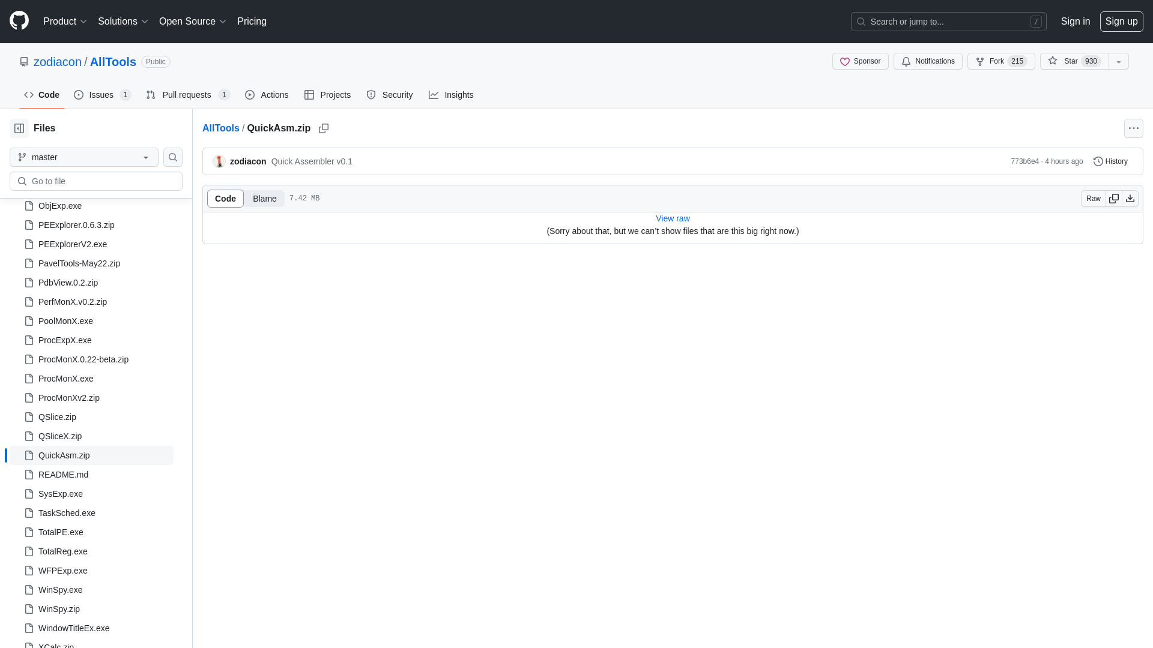Select WindowTitleEx.exe in file tree
Screen dimensions: 1153x648
click(x=91, y=628)
